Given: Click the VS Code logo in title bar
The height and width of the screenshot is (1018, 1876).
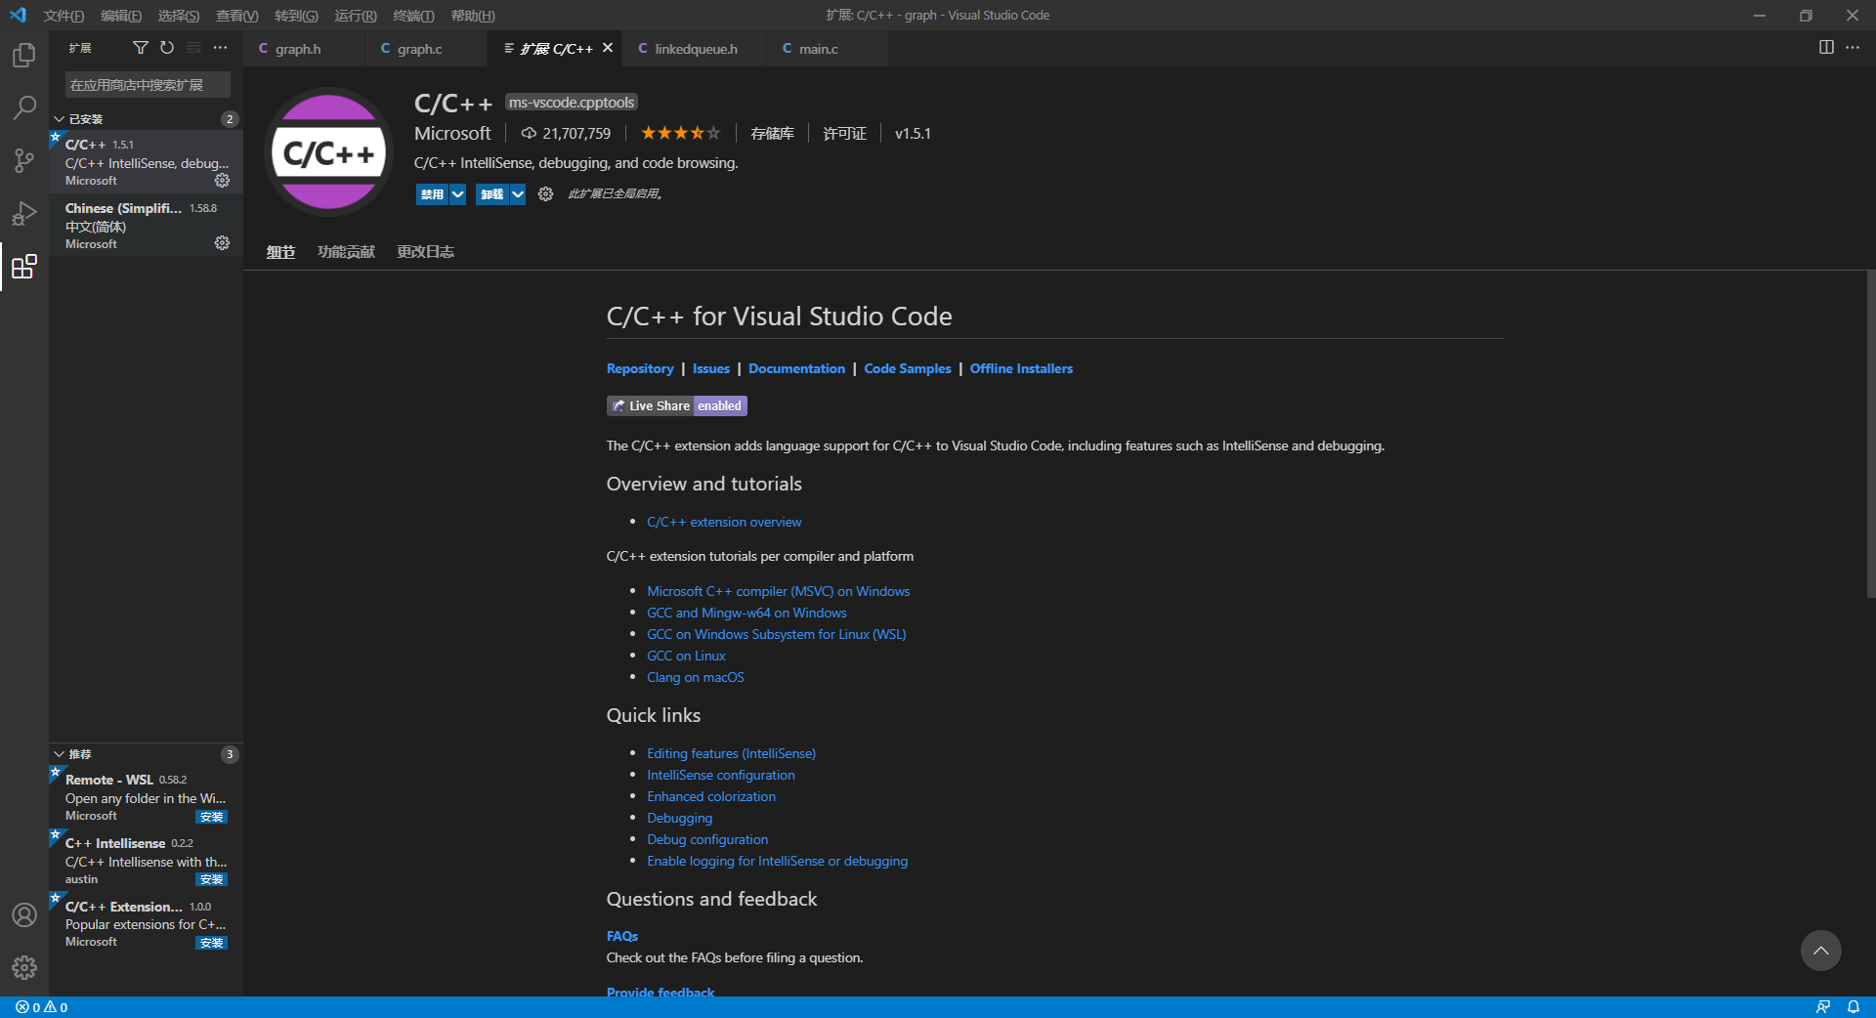Looking at the screenshot, I should coord(18,16).
